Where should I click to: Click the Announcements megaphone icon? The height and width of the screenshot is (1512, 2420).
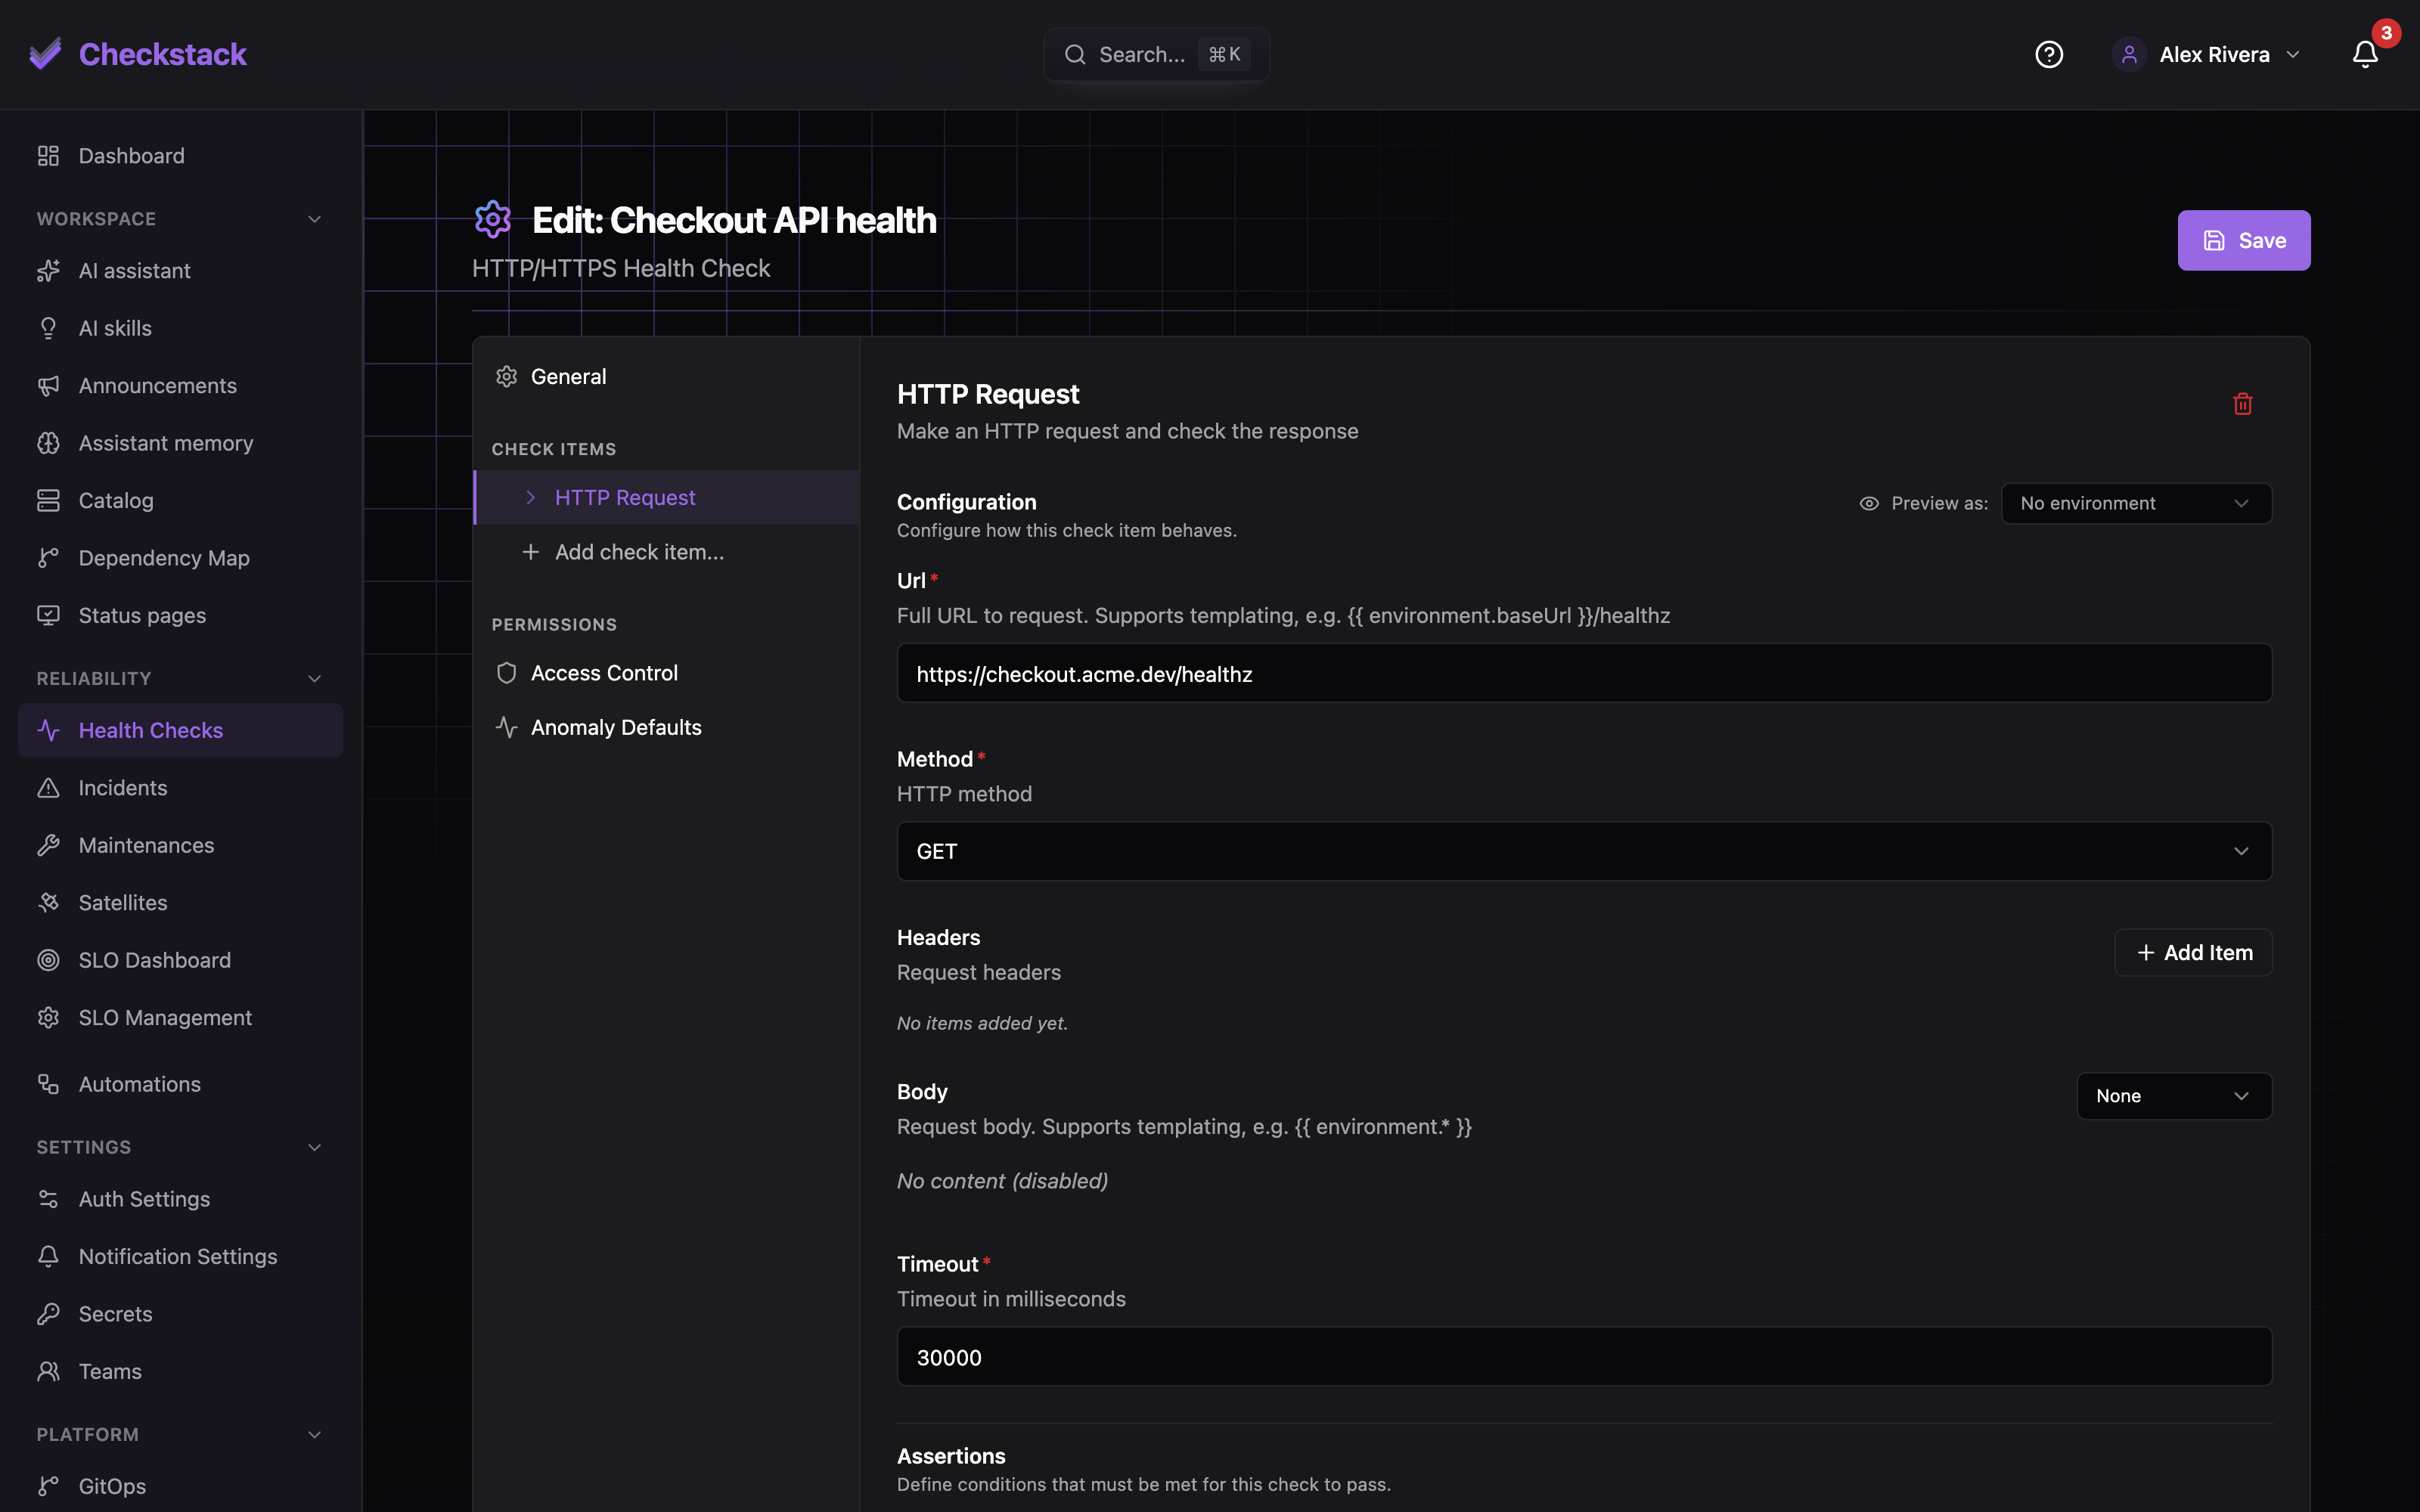(48, 386)
